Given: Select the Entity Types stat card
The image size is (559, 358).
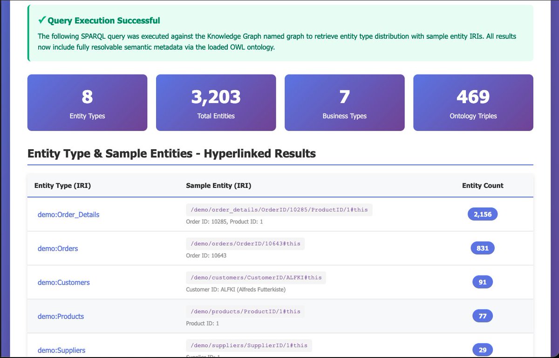Looking at the screenshot, I should click(87, 103).
